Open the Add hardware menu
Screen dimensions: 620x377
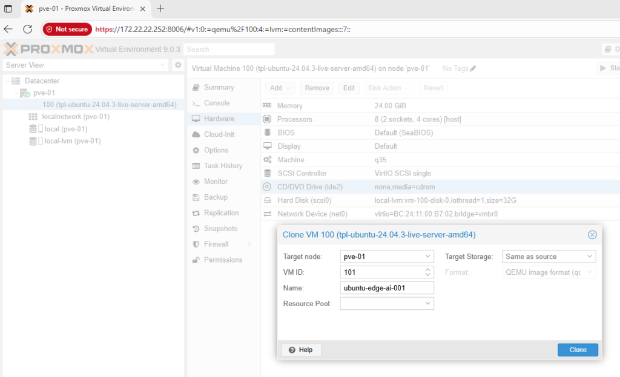pyautogui.click(x=280, y=88)
